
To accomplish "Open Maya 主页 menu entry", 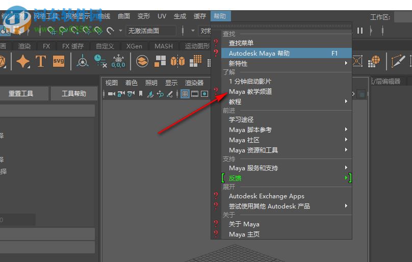I will click(287, 234).
